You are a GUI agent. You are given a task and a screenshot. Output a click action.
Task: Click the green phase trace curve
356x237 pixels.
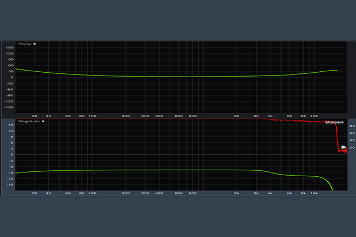coord(164,77)
